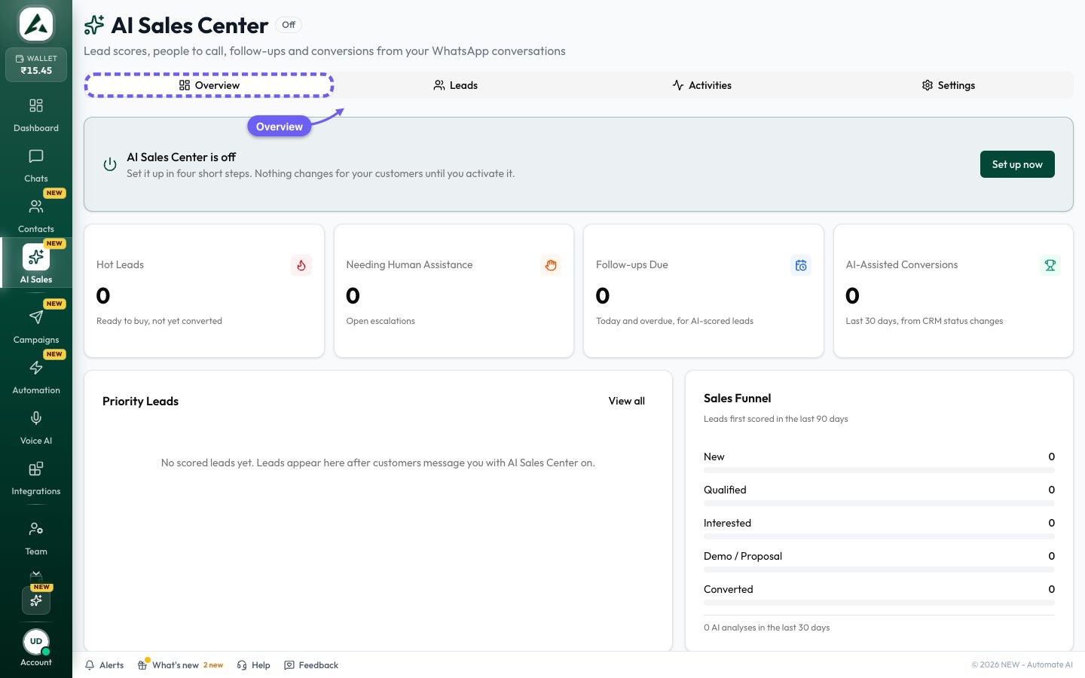Click the sparkle icon beside AI Sales Center title
Screen dimensions: 1085x678
[94, 25]
